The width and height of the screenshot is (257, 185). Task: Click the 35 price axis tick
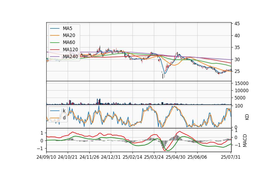pyautogui.click(x=237, y=48)
